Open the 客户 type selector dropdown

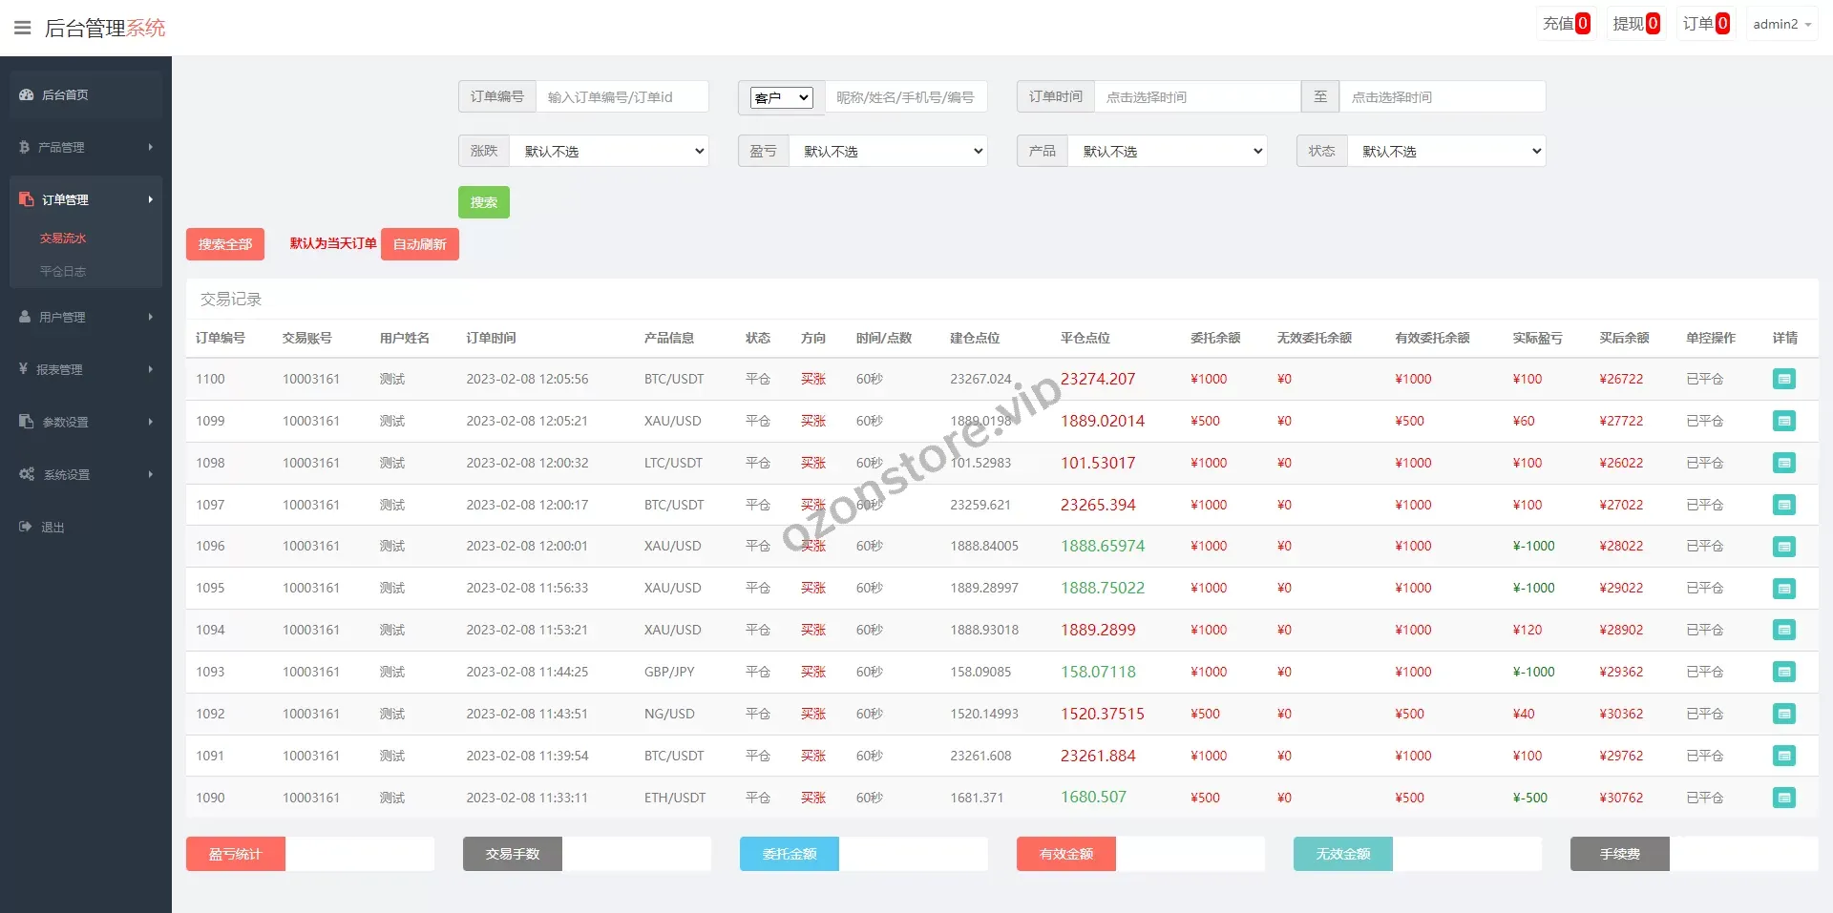pos(781,97)
